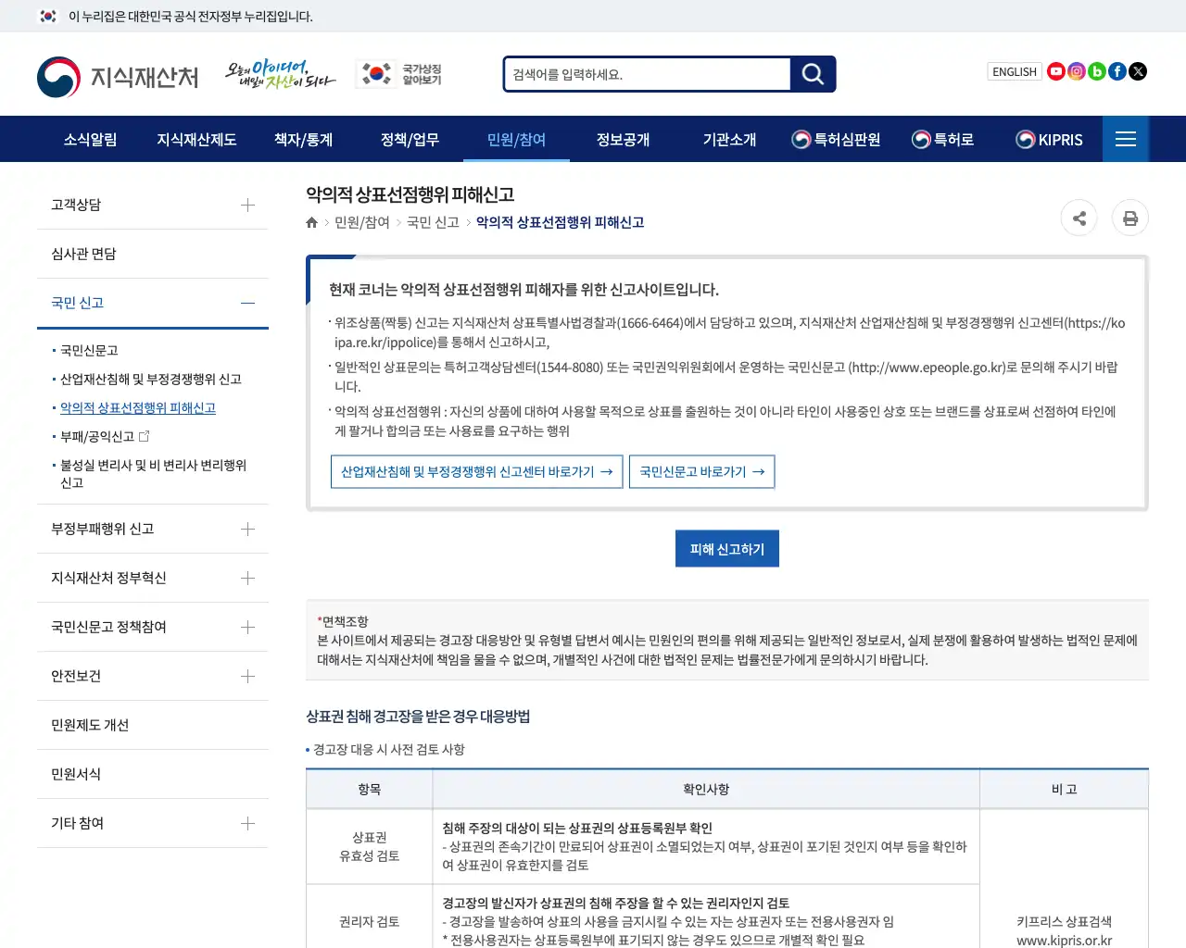Click the 피해 신고하기 button

point(726,548)
